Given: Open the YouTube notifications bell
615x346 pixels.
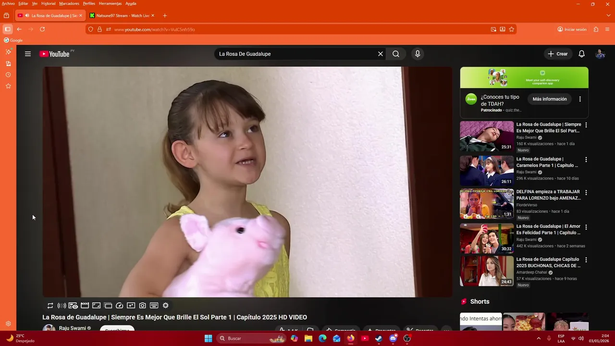Looking at the screenshot, I should [581, 54].
